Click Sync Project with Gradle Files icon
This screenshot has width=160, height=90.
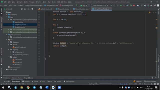(145, 5)
